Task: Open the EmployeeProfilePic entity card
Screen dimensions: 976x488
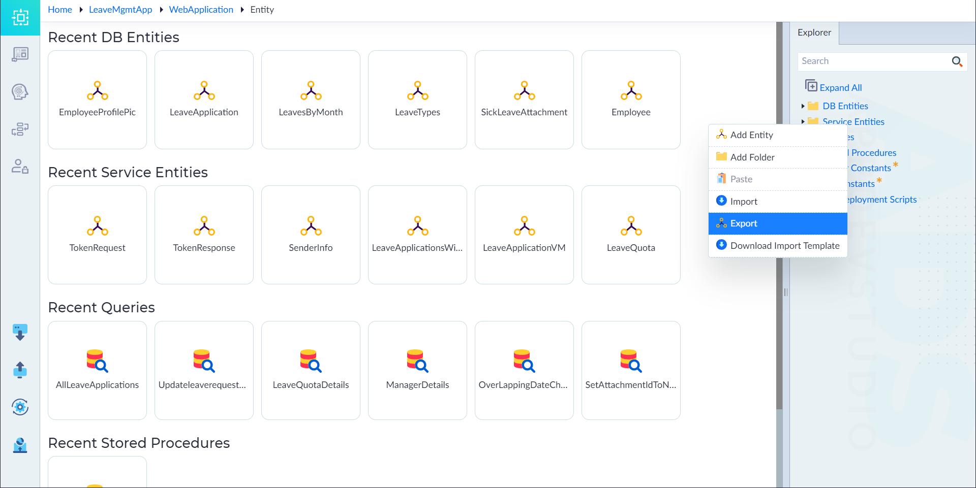Action: [x=97, y=100]
